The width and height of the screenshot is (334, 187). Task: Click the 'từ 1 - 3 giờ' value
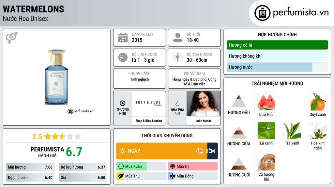pos(143,60)
